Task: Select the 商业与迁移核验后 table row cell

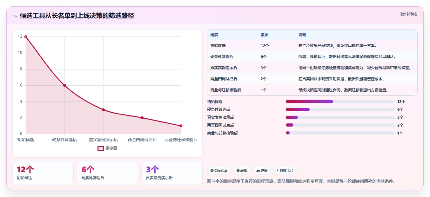Action: pyautogui.click(x=225, y=90)
